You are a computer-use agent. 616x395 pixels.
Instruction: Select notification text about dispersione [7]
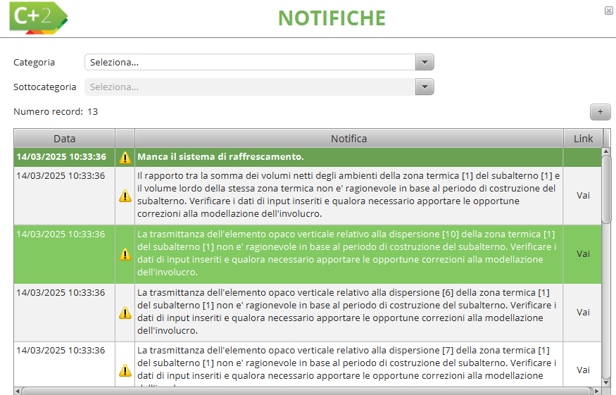point(349,363)
